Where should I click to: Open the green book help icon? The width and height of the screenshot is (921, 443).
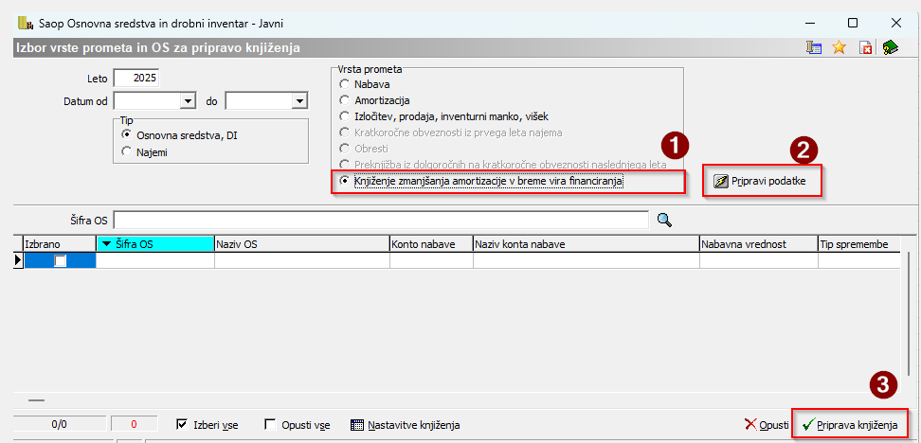(891, 48)
